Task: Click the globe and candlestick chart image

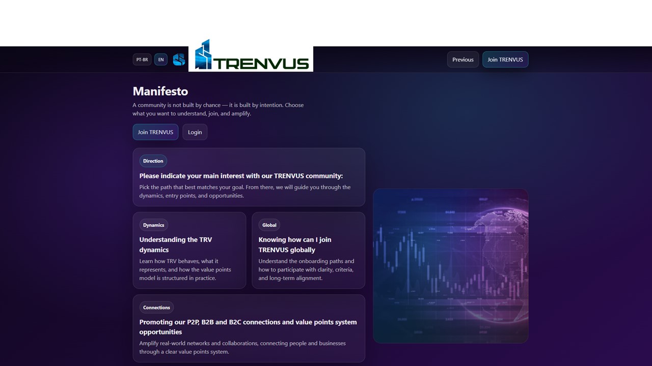Action: point(451,266)
